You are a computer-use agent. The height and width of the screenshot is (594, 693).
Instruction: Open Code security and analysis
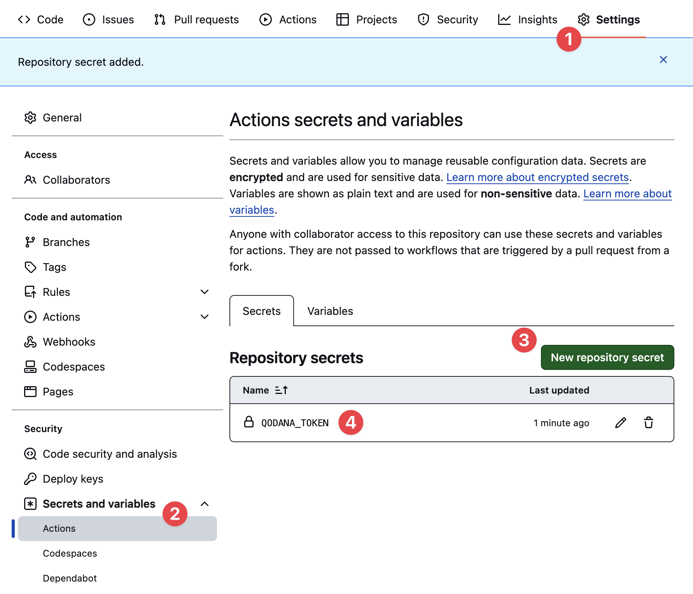pos(117,454)
